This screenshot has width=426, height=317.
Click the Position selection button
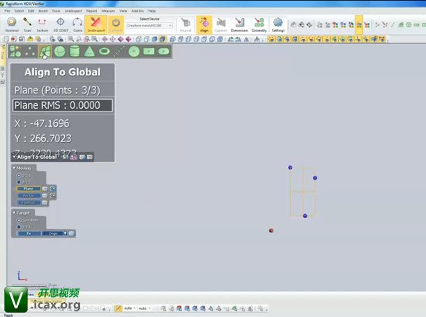29,203
